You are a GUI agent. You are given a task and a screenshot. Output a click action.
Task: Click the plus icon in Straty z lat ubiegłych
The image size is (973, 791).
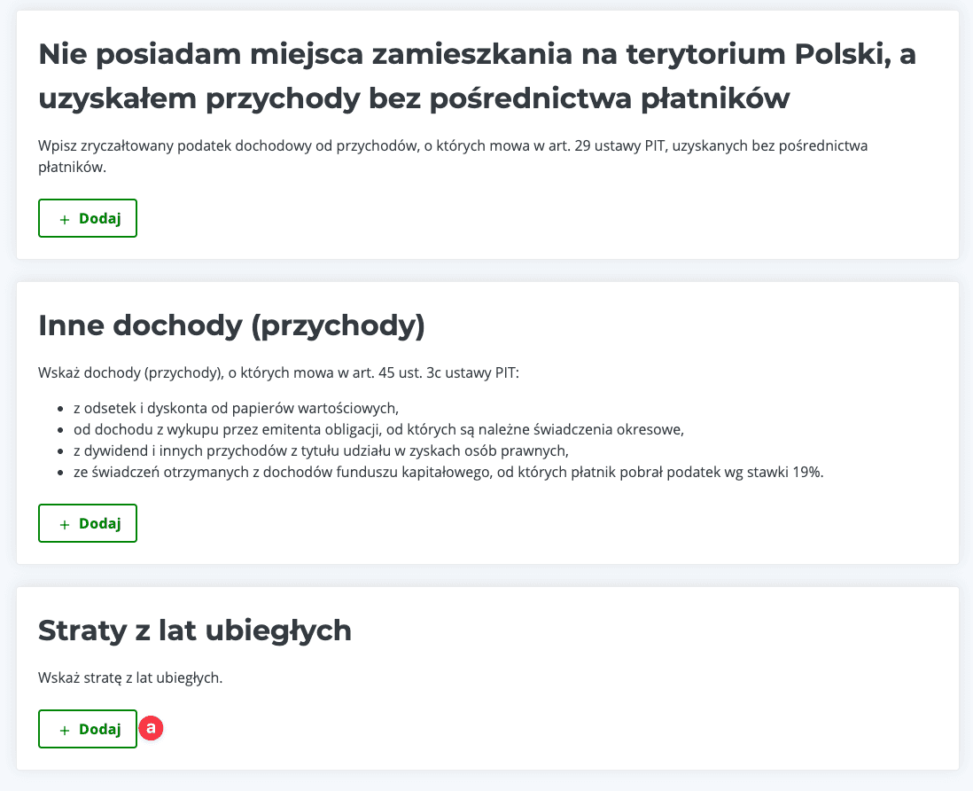click(x=63, y=728)
